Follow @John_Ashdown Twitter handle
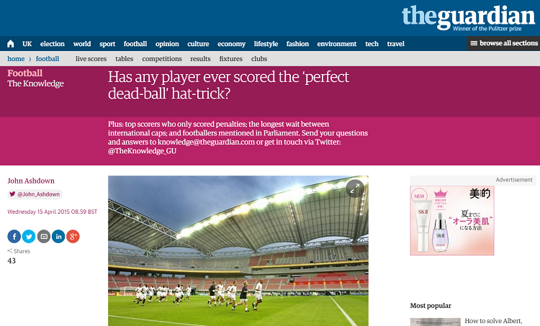This screenshot has height=326, width=540. [x=35, y=194]
